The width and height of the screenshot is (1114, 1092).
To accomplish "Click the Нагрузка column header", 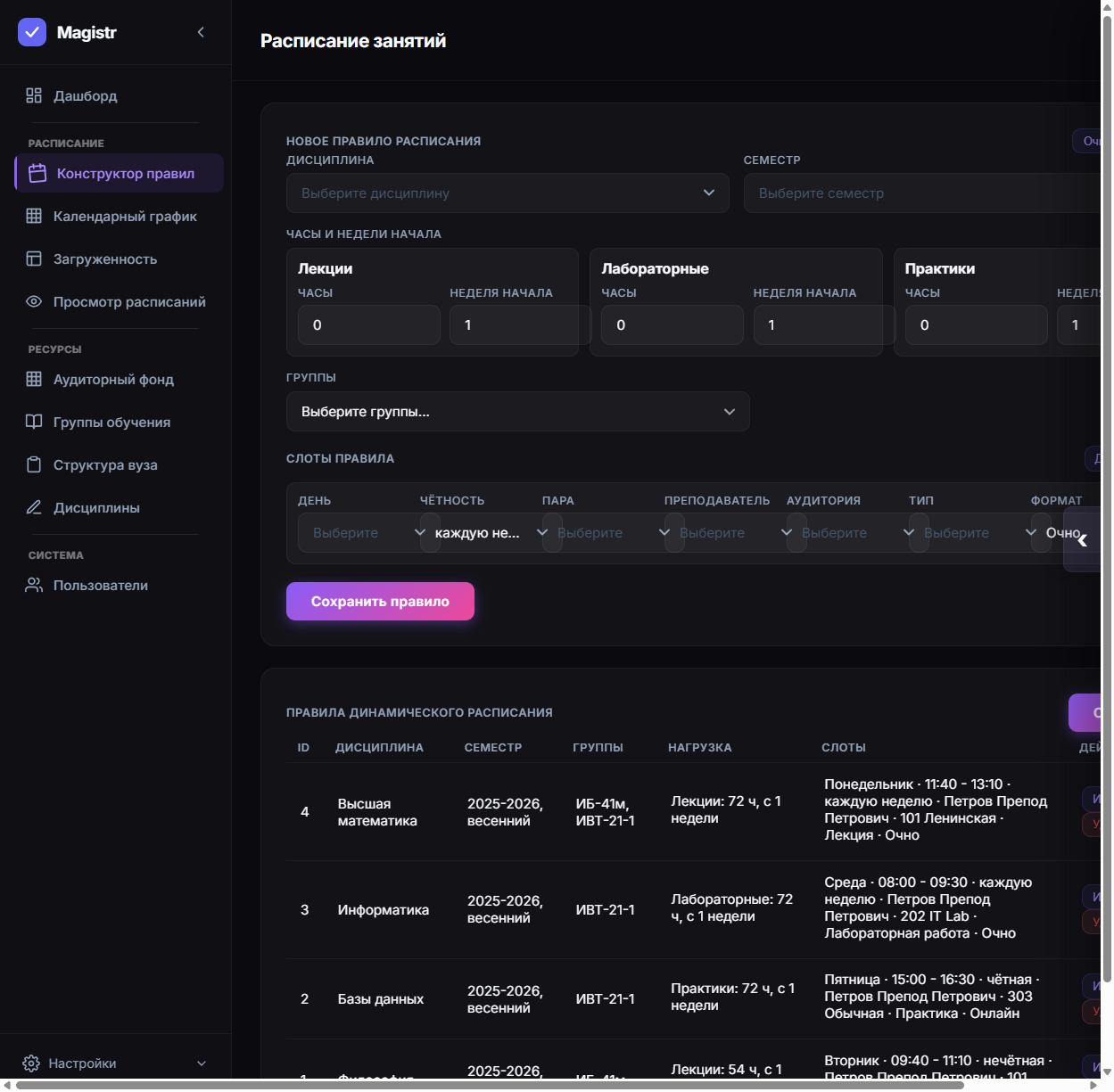I will click(700, 747).
